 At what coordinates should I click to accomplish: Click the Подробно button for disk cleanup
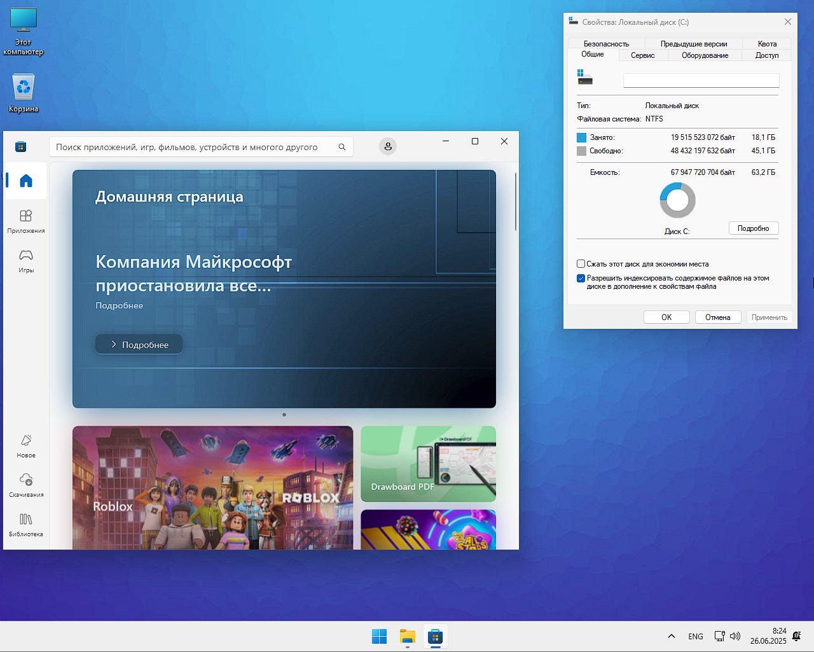753,228
